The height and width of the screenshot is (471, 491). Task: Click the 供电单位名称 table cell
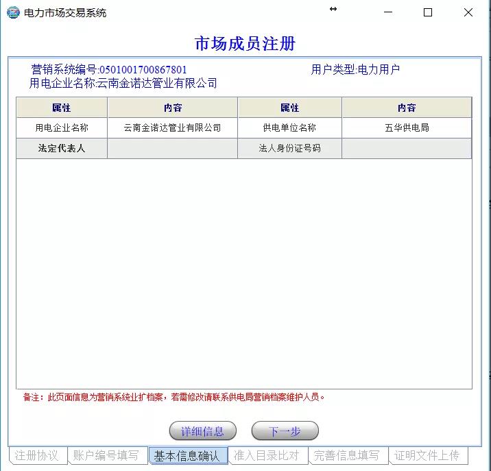[x=289, y=128]
